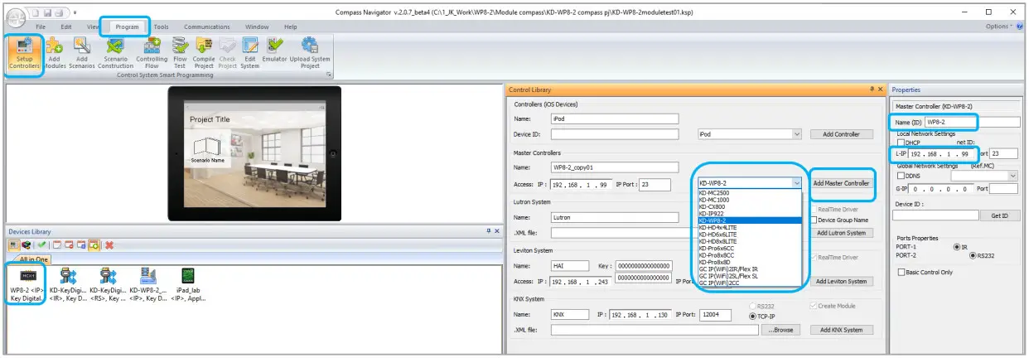1029x358 pixels.
Task: Click the Add Master Controller button
Action: tap(841, 183)
